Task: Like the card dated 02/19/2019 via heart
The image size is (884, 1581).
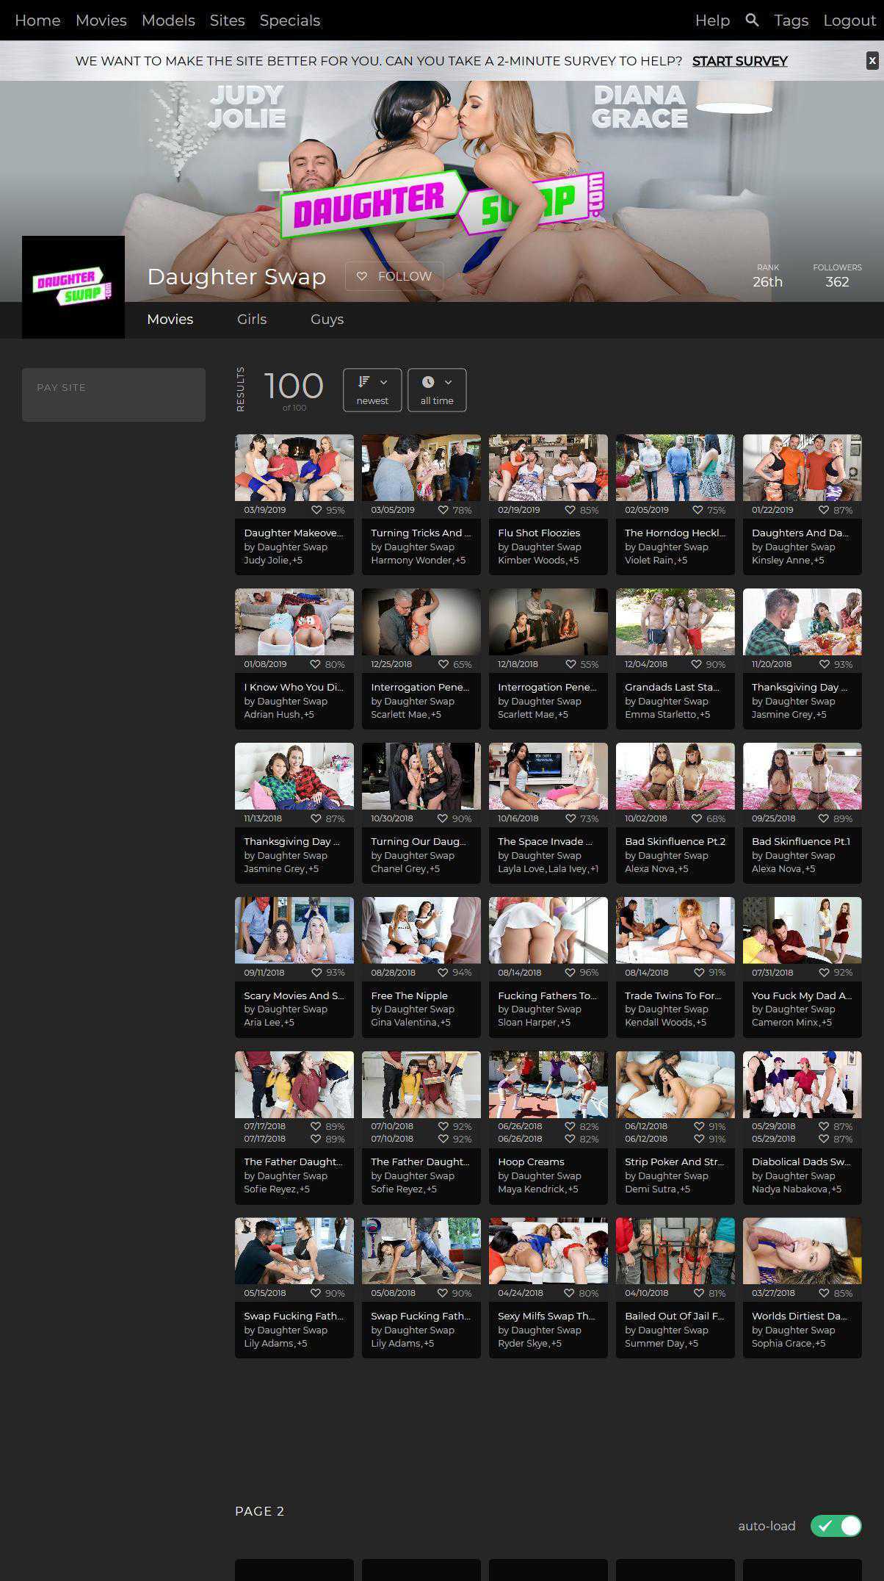Action: [x=570, y=510]
